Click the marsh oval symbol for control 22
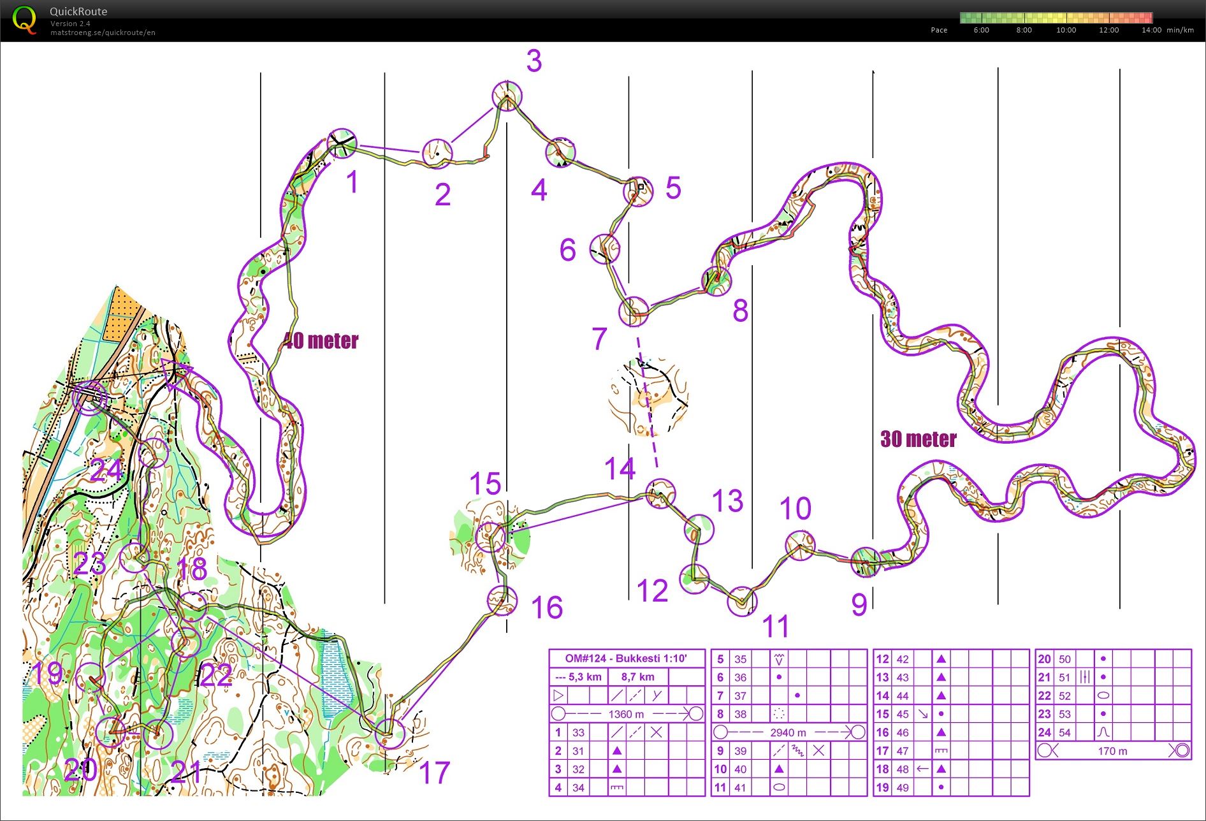 (1103, 695)
